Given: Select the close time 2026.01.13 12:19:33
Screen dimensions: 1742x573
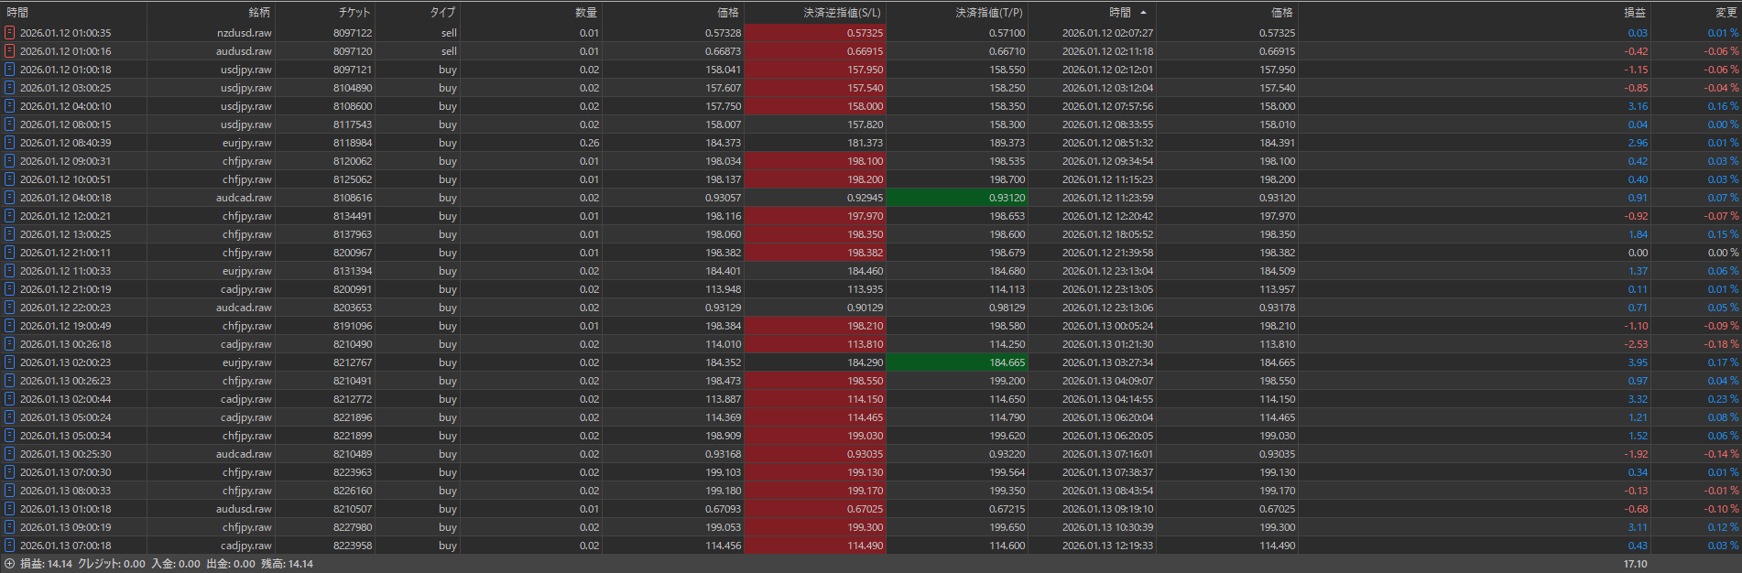Looking at the screenshot, I should [1107, 546].
